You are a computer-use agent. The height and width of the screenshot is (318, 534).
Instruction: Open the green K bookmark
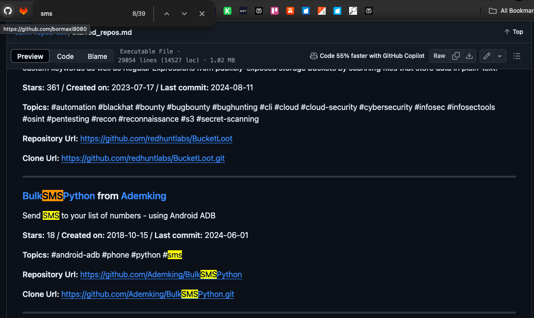pos(228,11)
